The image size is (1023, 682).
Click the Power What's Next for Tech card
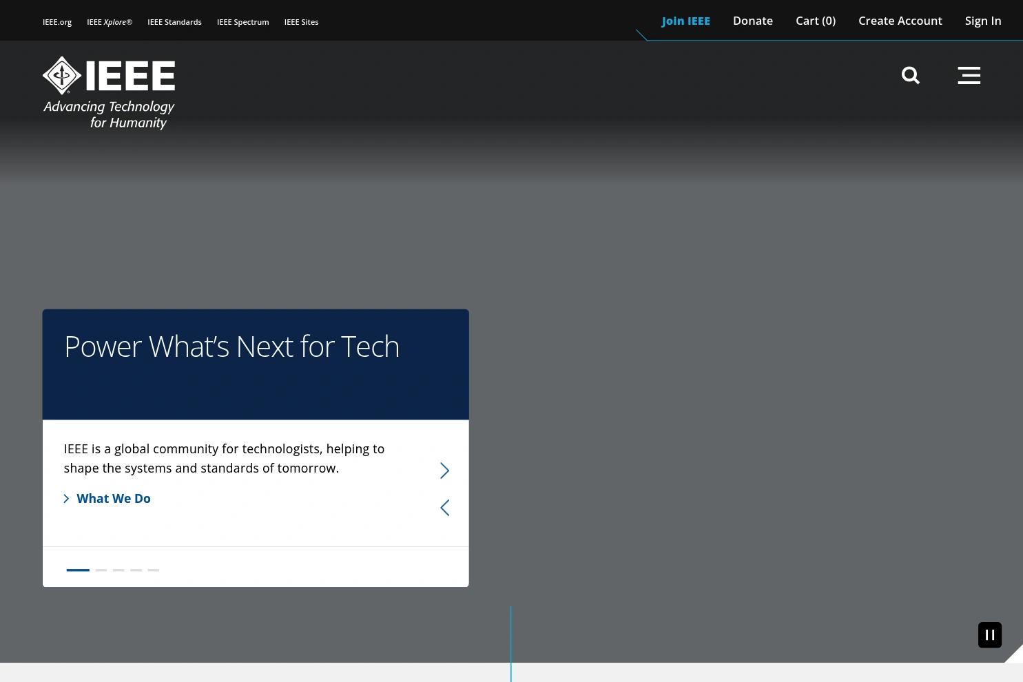[231, 346]
